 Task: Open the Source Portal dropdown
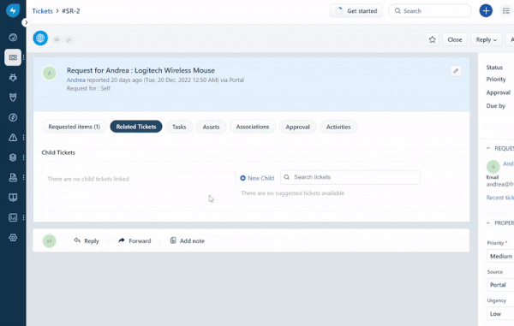pyautogui.click(x=500, y=285)
